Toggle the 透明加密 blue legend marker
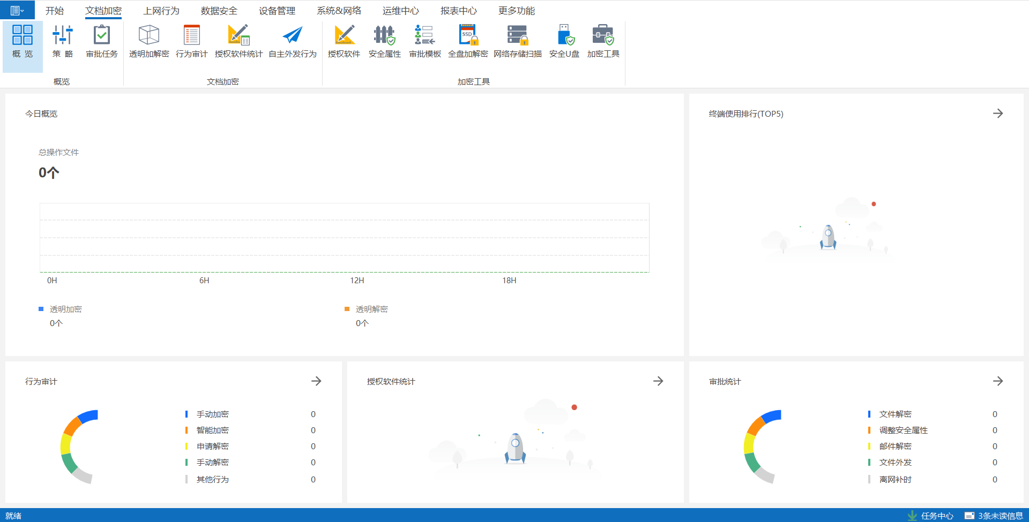Screen dimensions: 1029x522 click(x=41, y=309)
